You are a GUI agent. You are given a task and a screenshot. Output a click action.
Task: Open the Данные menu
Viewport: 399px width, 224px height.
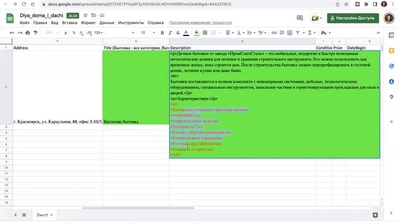[107, 22]
